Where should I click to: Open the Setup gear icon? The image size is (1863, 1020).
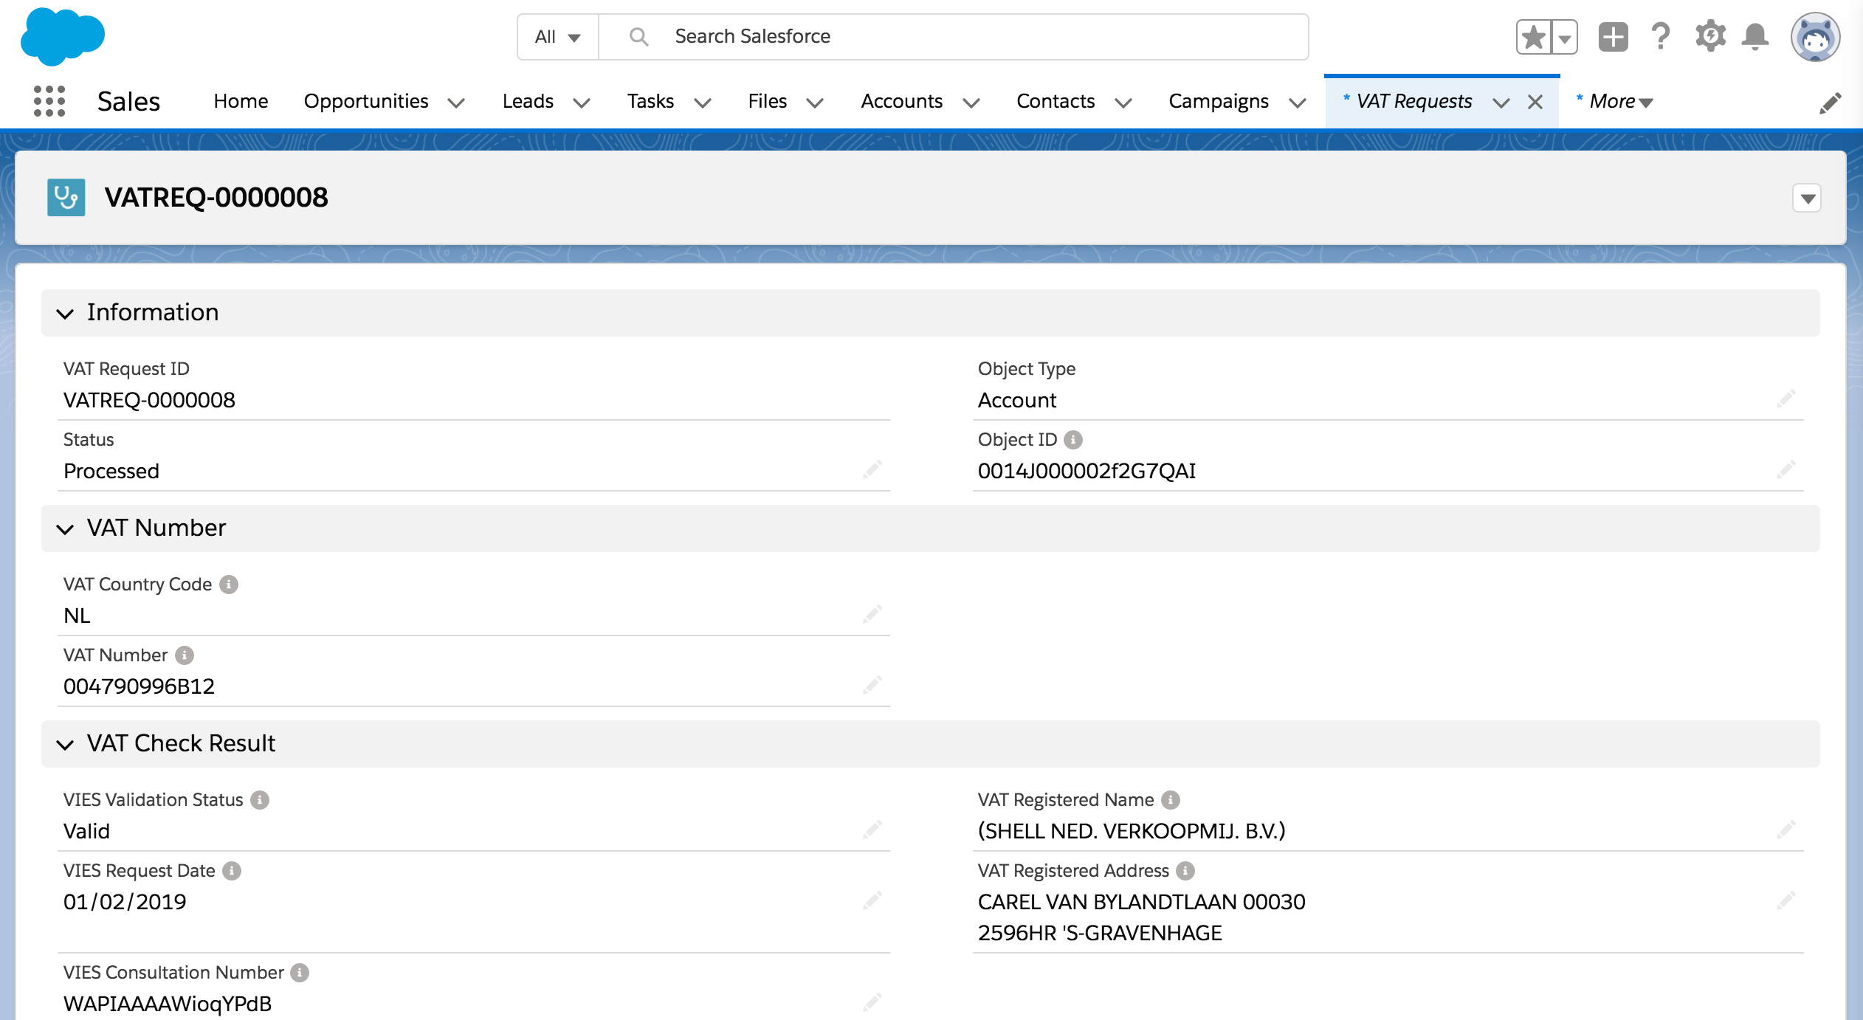point(1710,35)
